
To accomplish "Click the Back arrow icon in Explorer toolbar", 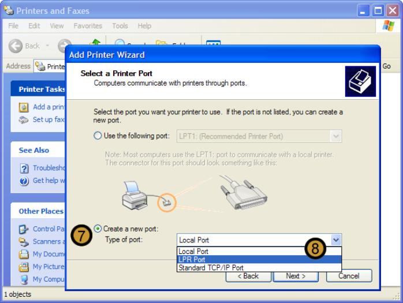I will coord(16,46).
